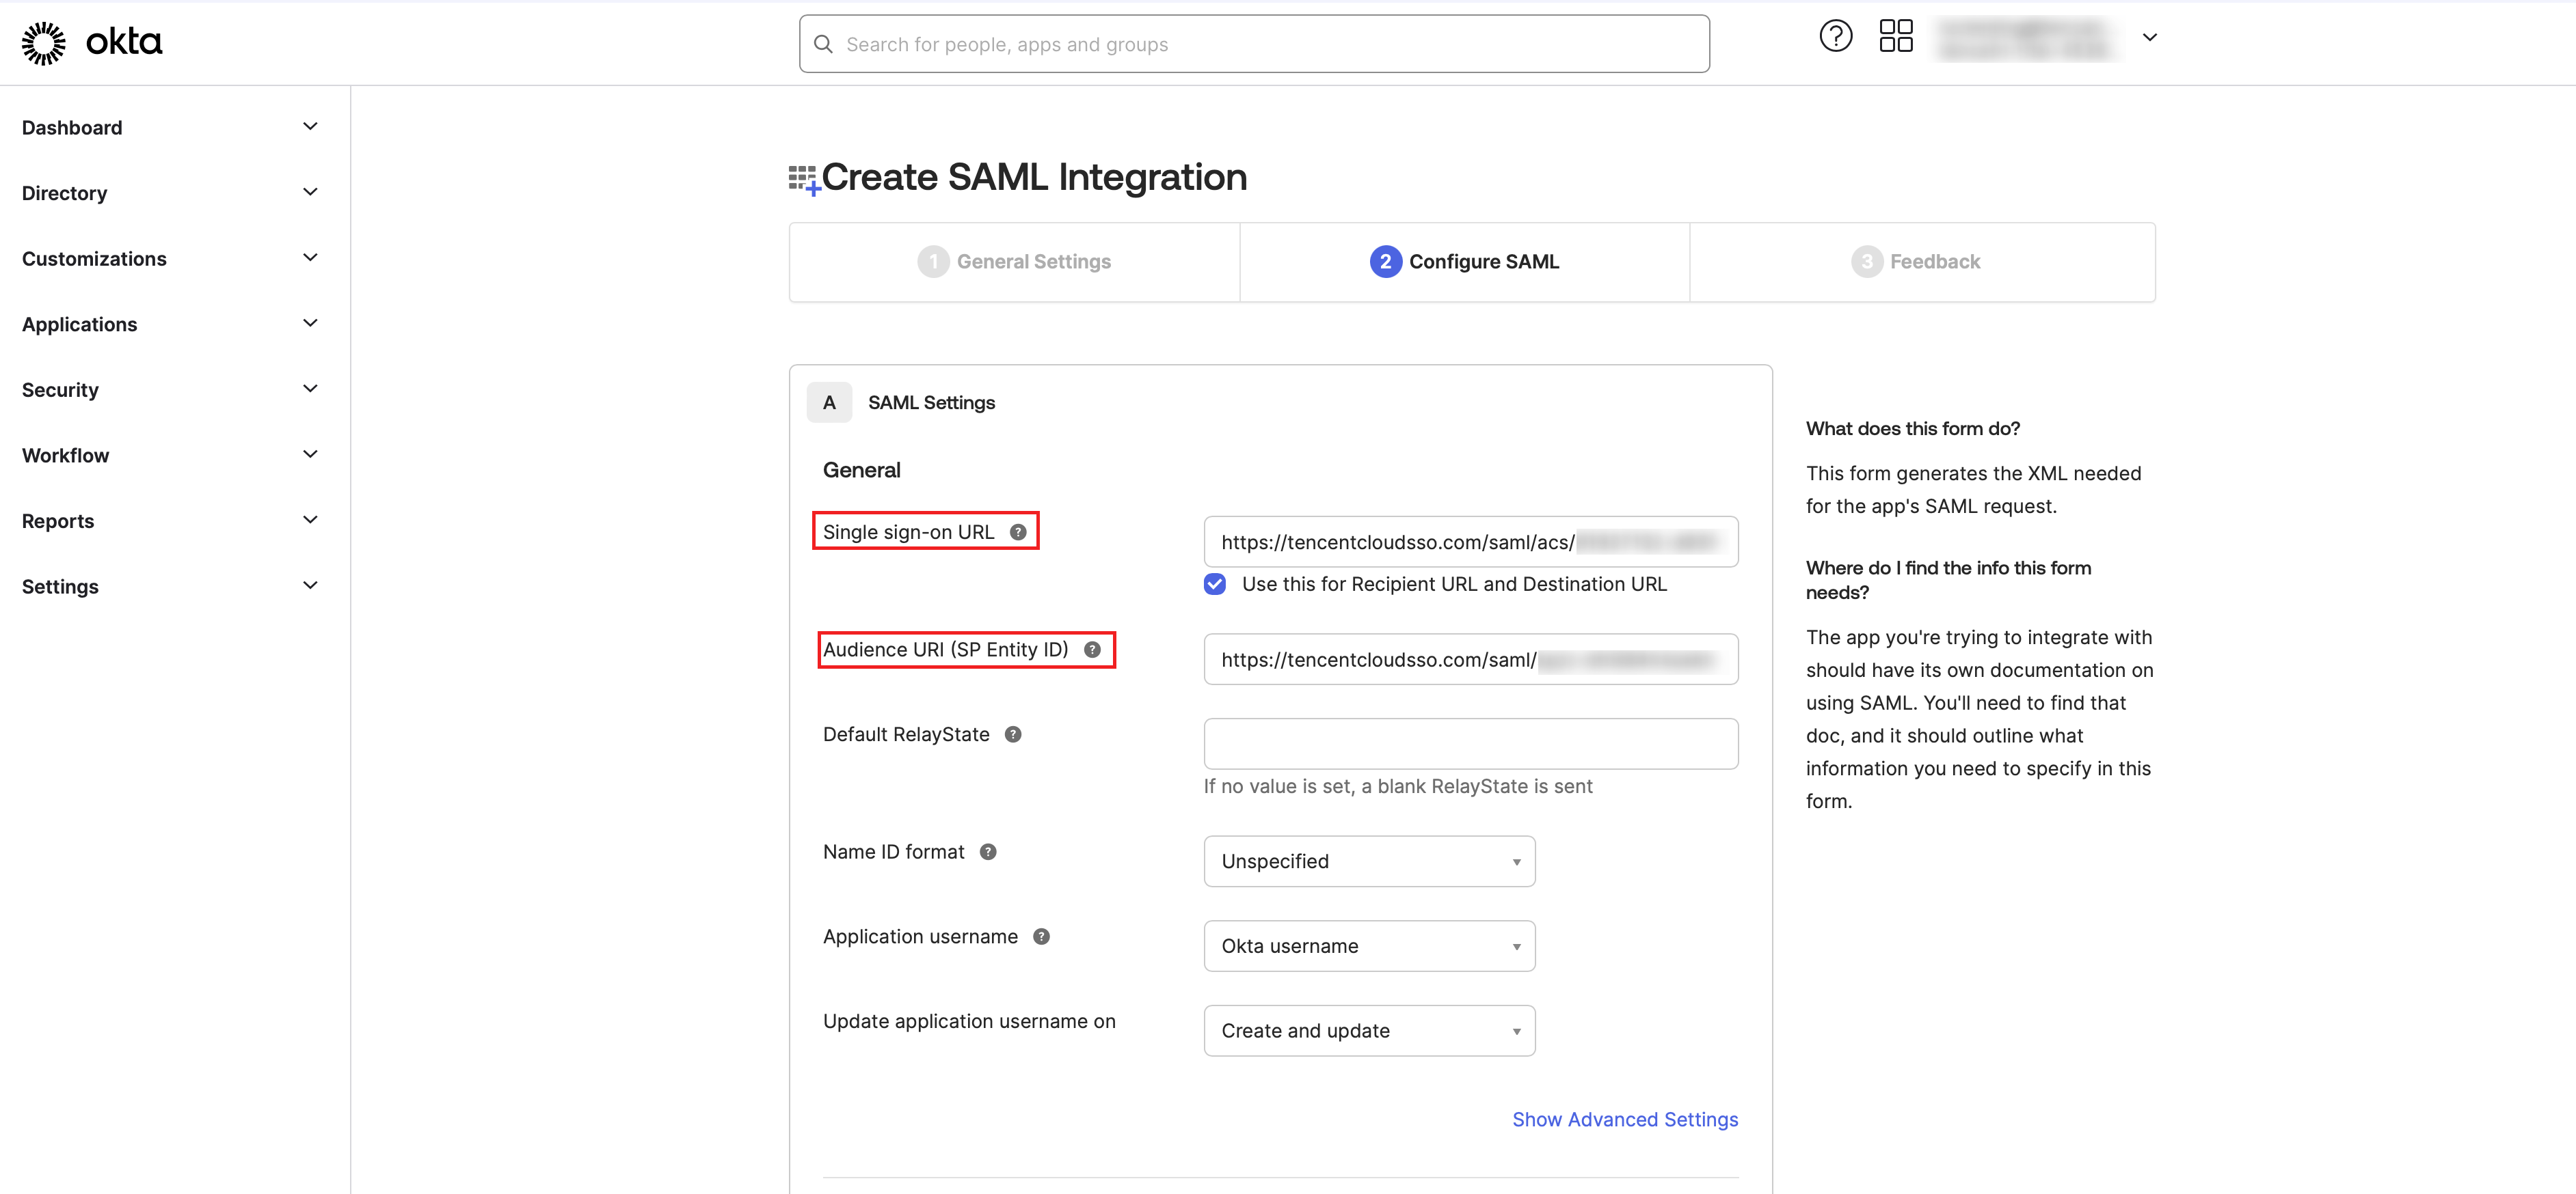
Task: Click help icon beside Name ID format
Action: click(x=988, y=852)
